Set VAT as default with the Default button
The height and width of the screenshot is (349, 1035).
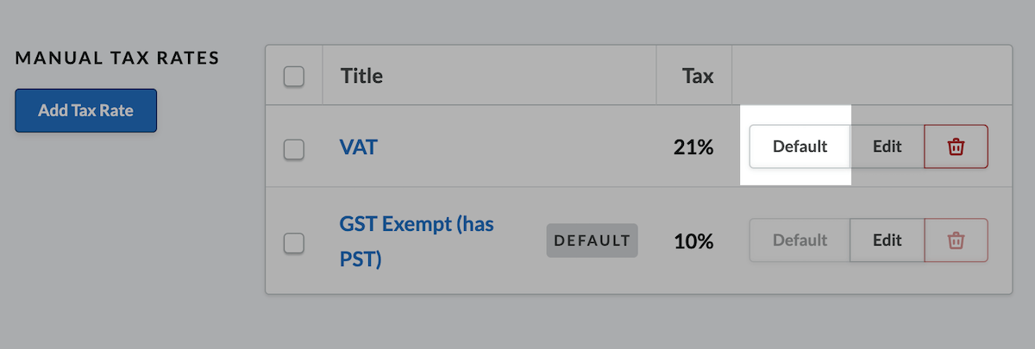tap(800, 146)
